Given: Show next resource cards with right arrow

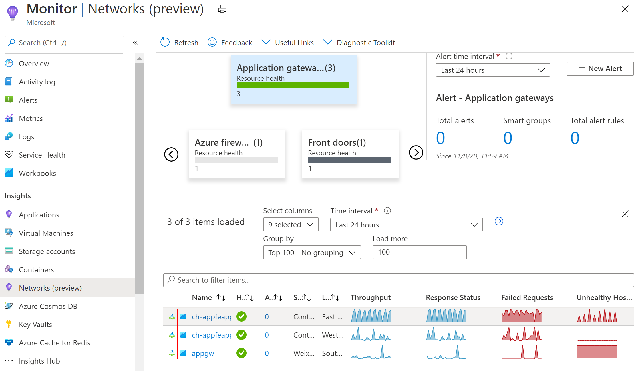Looking at the screenshot, I should click(416, 152).
